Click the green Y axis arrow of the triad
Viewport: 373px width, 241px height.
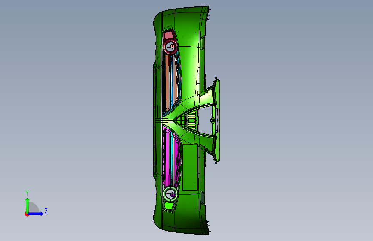27,205
